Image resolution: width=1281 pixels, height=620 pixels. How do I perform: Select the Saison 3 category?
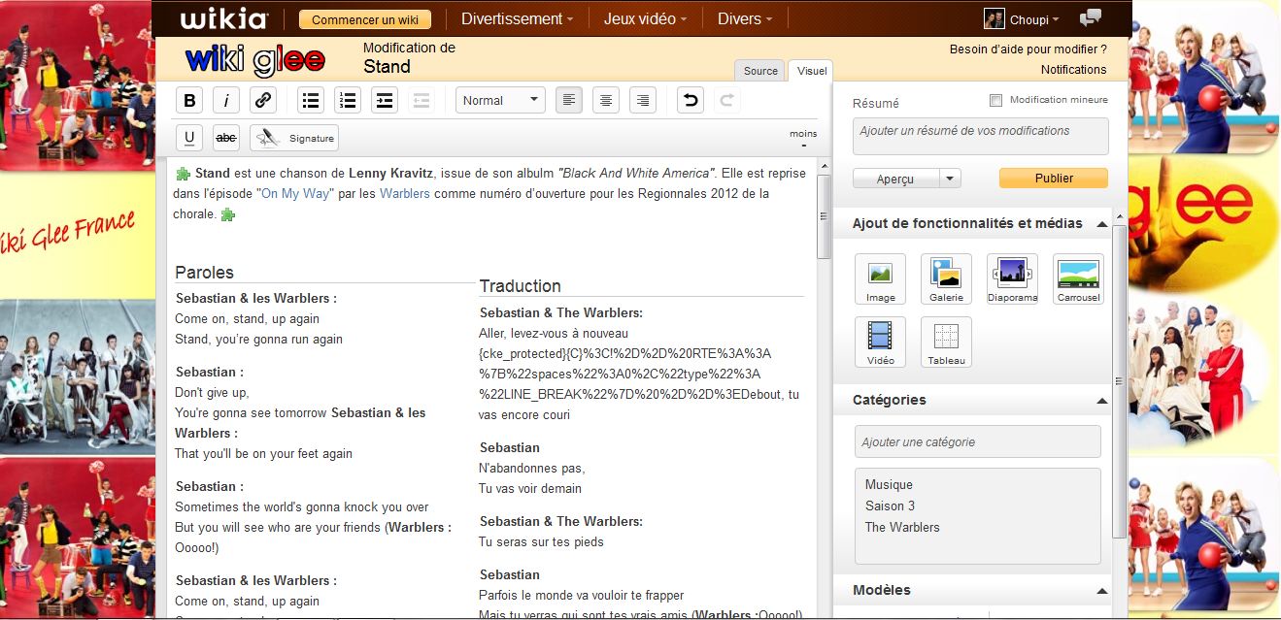point(890,506)
